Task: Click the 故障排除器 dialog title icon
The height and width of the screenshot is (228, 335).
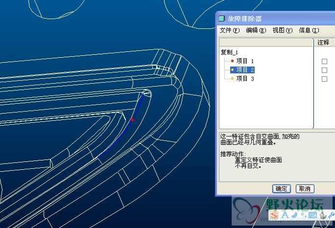Action: coord(222,19)
